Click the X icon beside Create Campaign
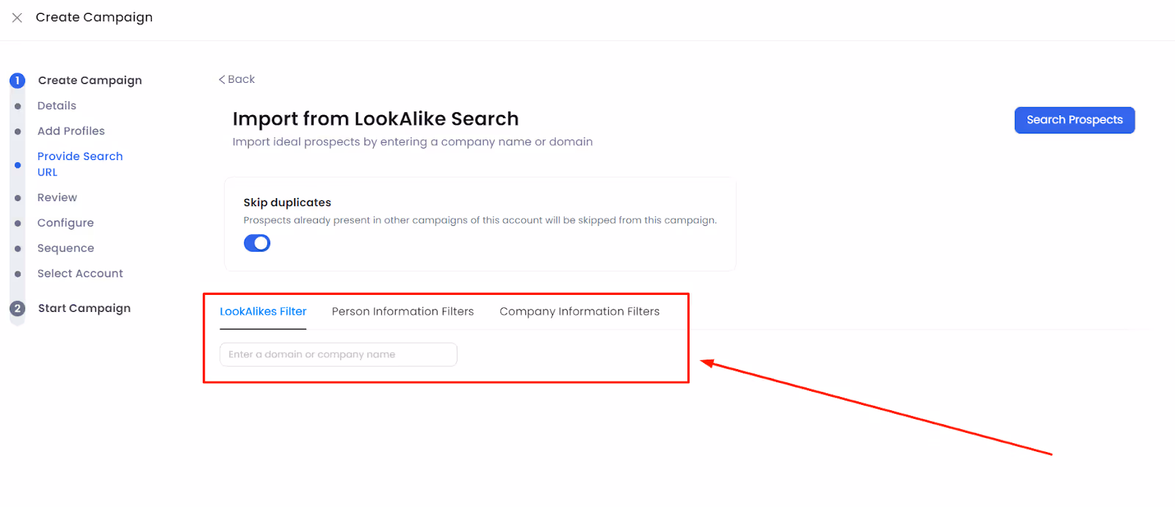This screenshot has width=1175, height=507. pos(17,17)
